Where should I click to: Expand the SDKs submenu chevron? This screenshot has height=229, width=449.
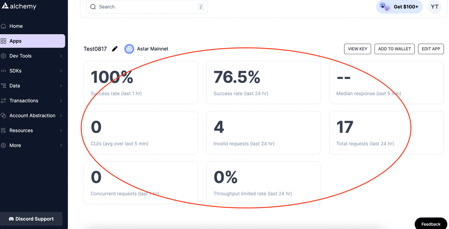click(x=61, y=71)
